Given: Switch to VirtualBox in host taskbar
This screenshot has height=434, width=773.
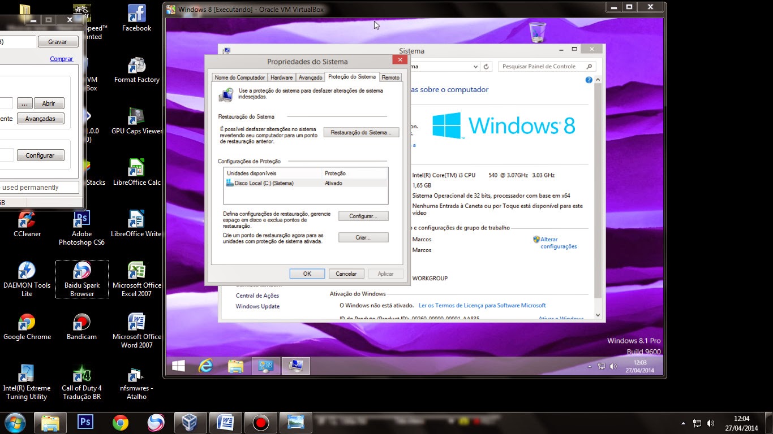Looking at the screenshot, I should point(190,422).
